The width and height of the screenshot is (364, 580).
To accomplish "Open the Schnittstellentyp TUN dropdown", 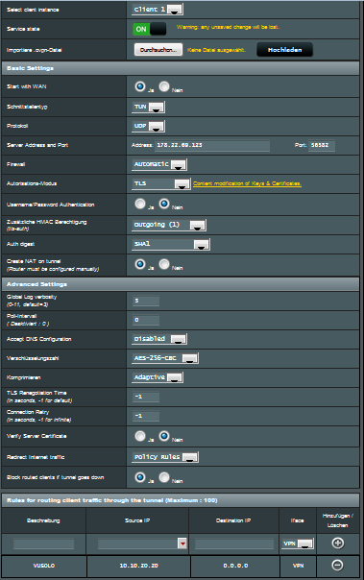I will click(x=148, y=107).
